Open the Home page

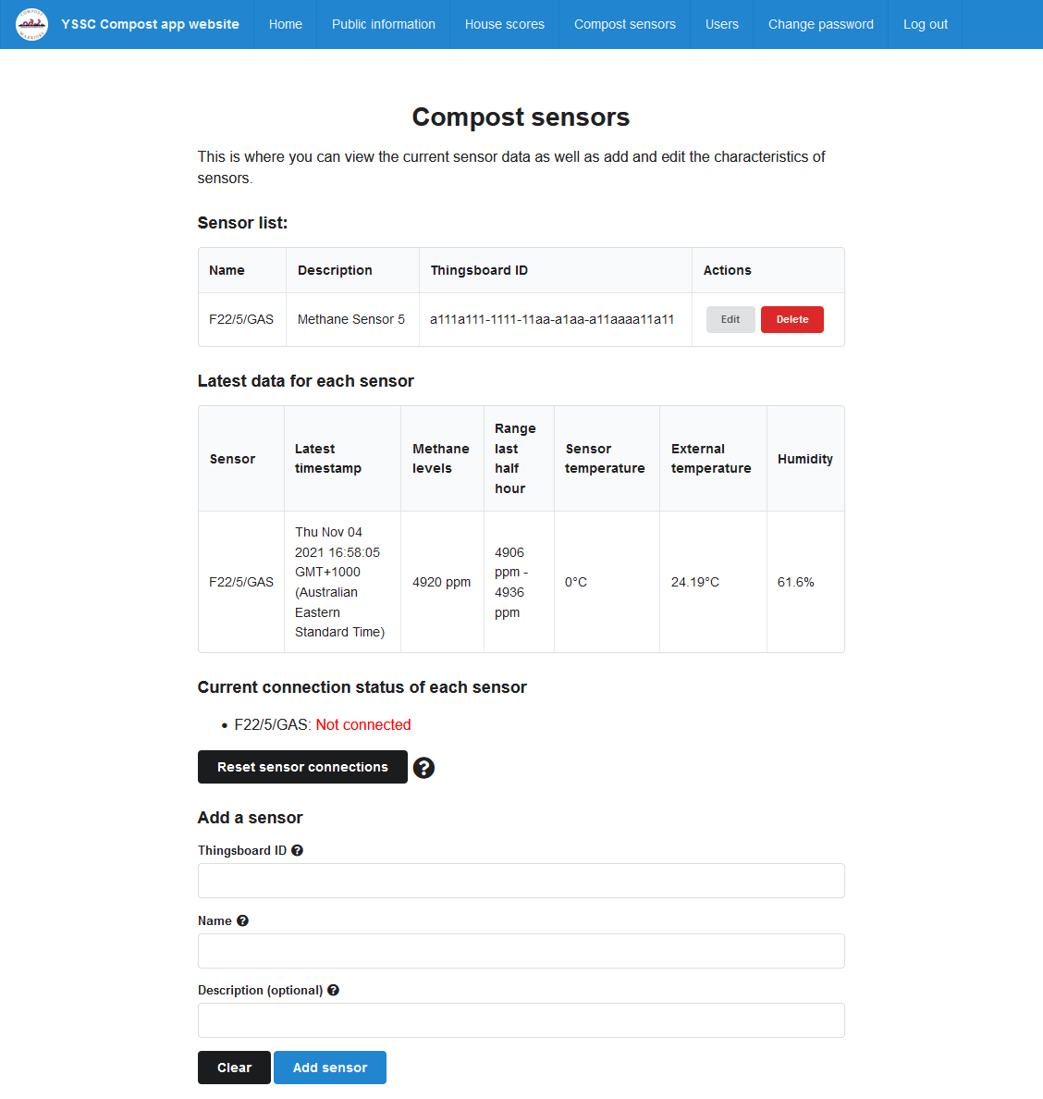(285, 24)
